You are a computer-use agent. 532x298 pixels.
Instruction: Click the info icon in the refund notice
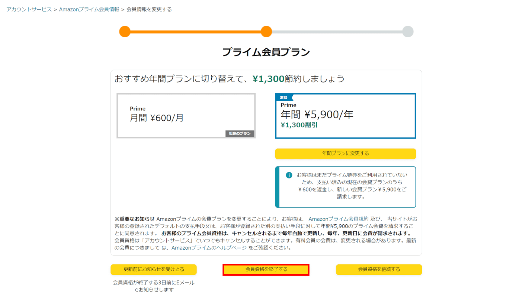(x=289, y=175)
